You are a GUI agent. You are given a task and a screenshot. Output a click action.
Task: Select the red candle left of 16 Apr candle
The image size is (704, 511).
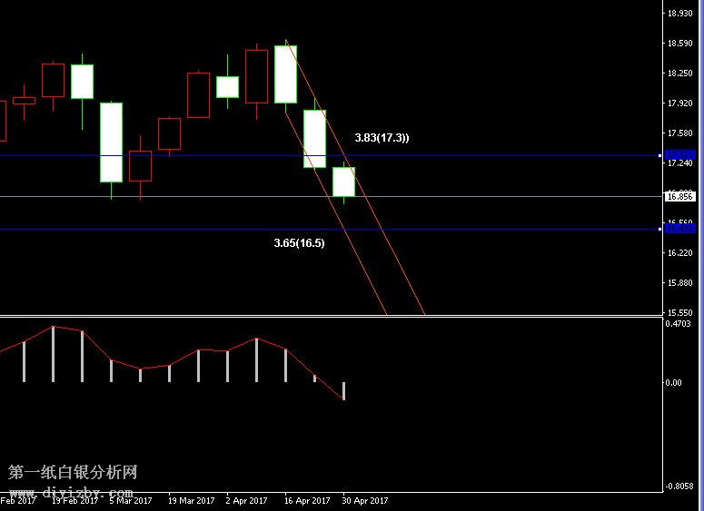click(256, 77)
